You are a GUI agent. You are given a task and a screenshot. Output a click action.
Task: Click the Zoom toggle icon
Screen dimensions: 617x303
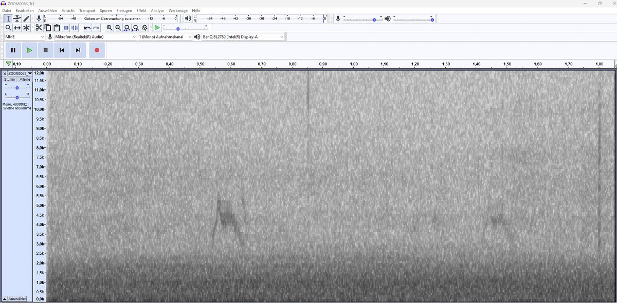[144, 28]
